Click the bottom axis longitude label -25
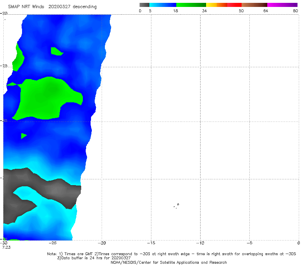 [53, 243]
